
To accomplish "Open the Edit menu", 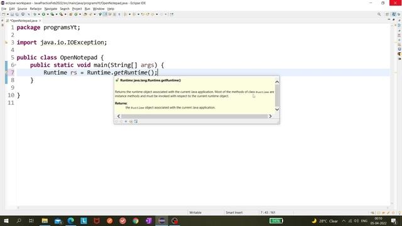I will 12,9.
